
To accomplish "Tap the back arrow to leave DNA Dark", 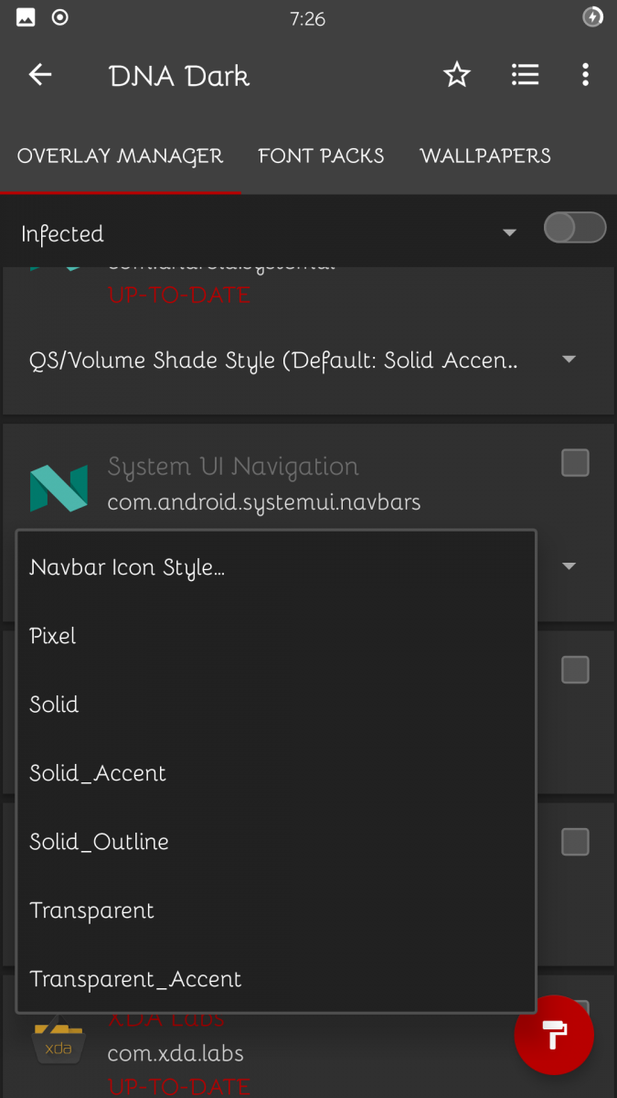I will [x=40, y=75].
